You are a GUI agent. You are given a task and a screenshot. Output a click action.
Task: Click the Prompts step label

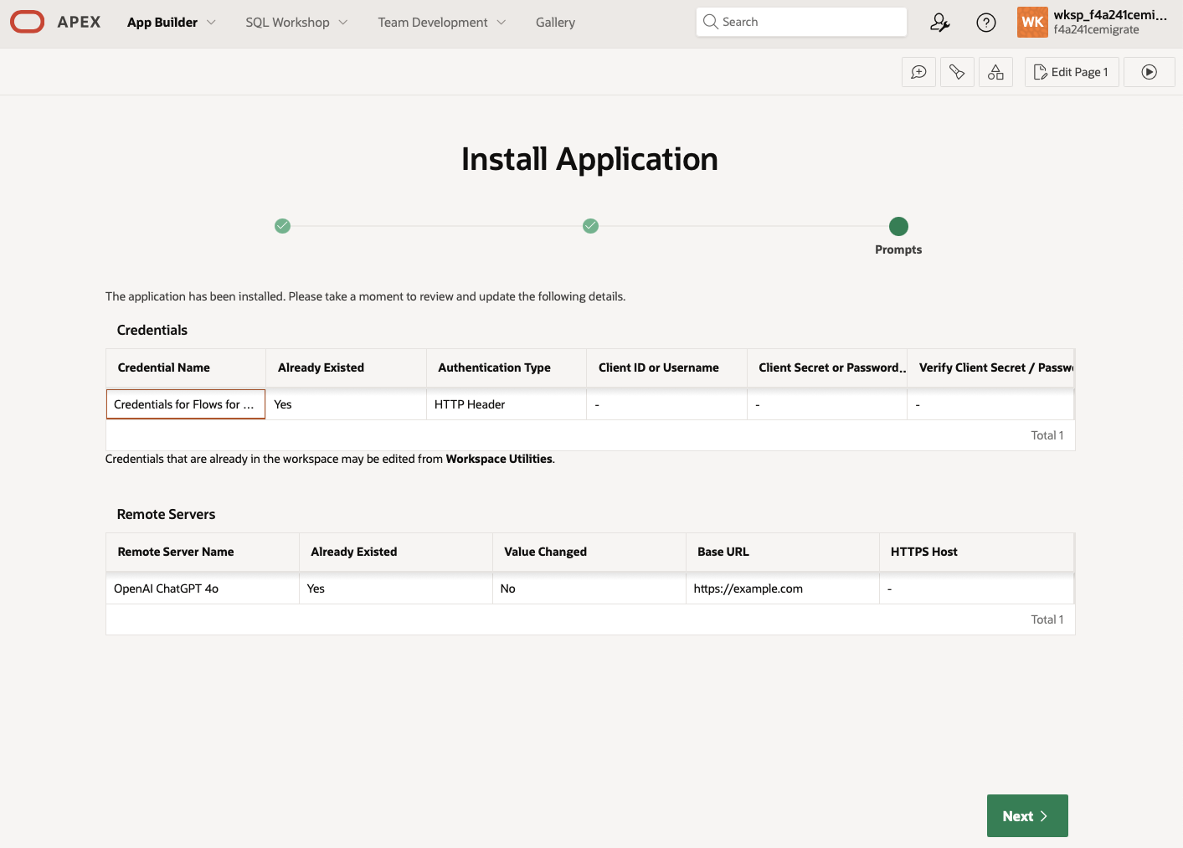click(898, 249)
